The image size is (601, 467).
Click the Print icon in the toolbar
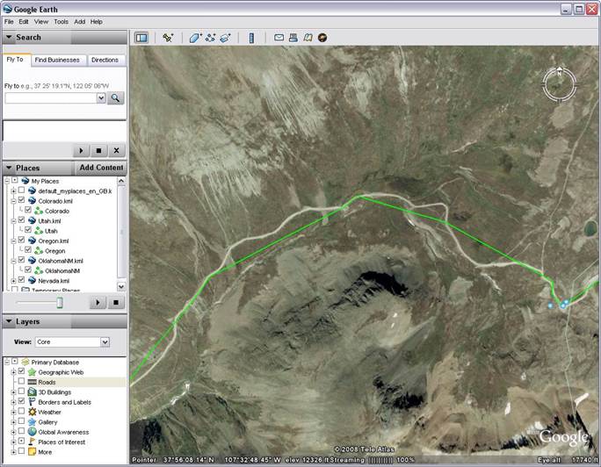click(x=293, y=38)
